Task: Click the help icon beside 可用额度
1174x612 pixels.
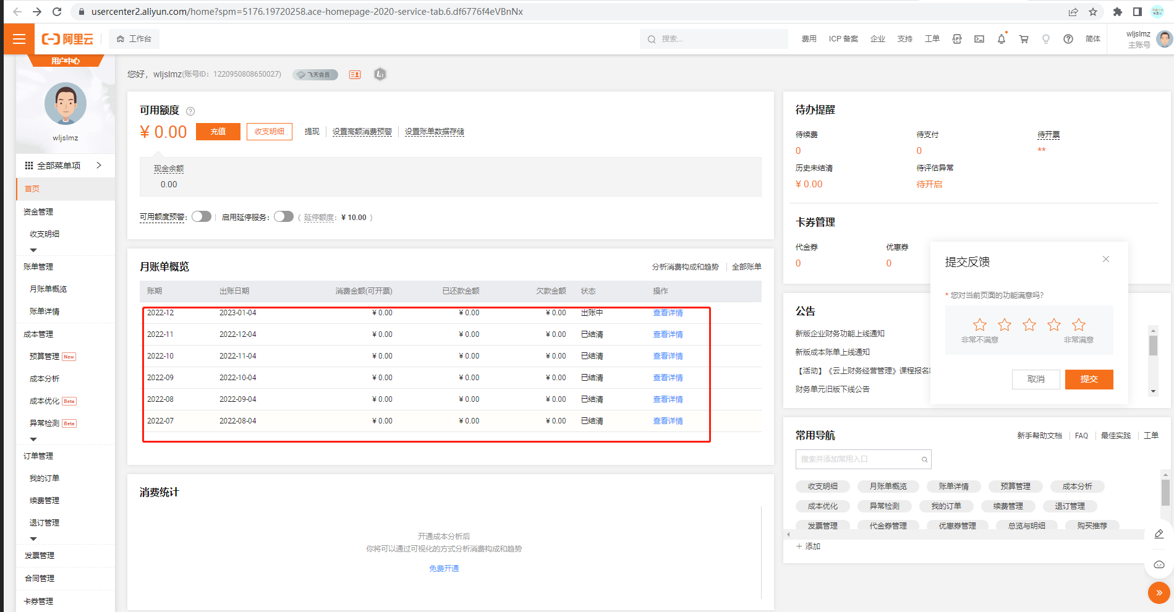Action: coord(190,111)
